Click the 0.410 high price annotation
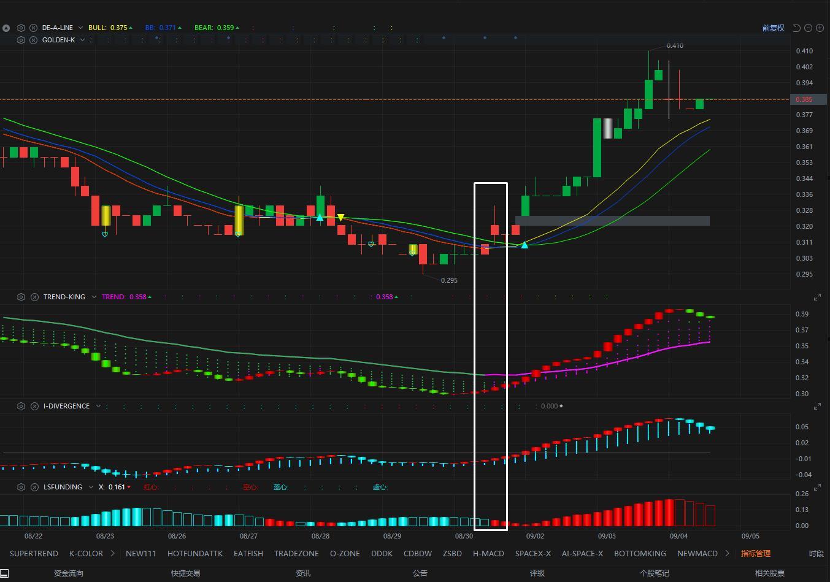The image size is (830, 582). [675, 45]
